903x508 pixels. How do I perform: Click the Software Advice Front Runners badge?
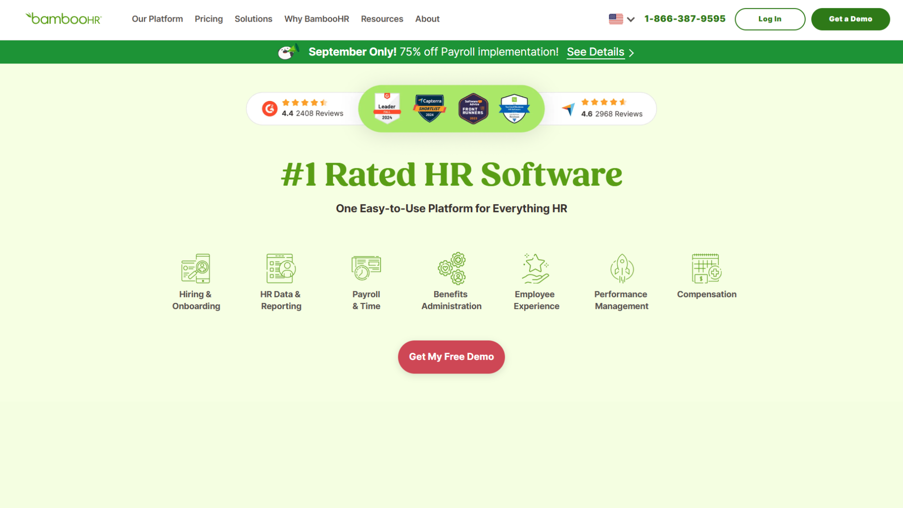tap(473, 108)
